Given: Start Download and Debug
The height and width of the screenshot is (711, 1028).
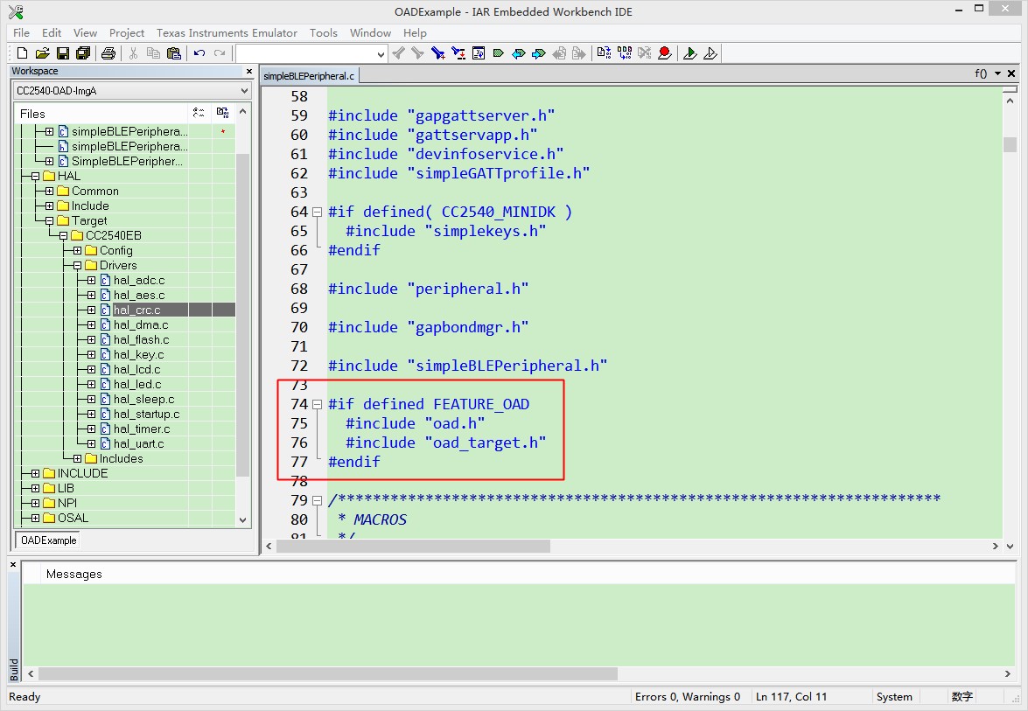Looking at the screenshot, I should pyautogui.click(x=690, y=53).
